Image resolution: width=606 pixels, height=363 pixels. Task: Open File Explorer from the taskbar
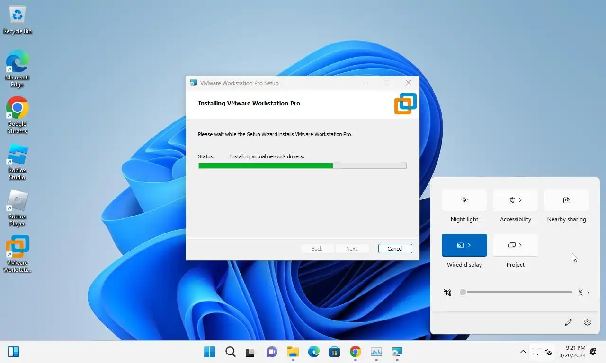coord(293,352)
